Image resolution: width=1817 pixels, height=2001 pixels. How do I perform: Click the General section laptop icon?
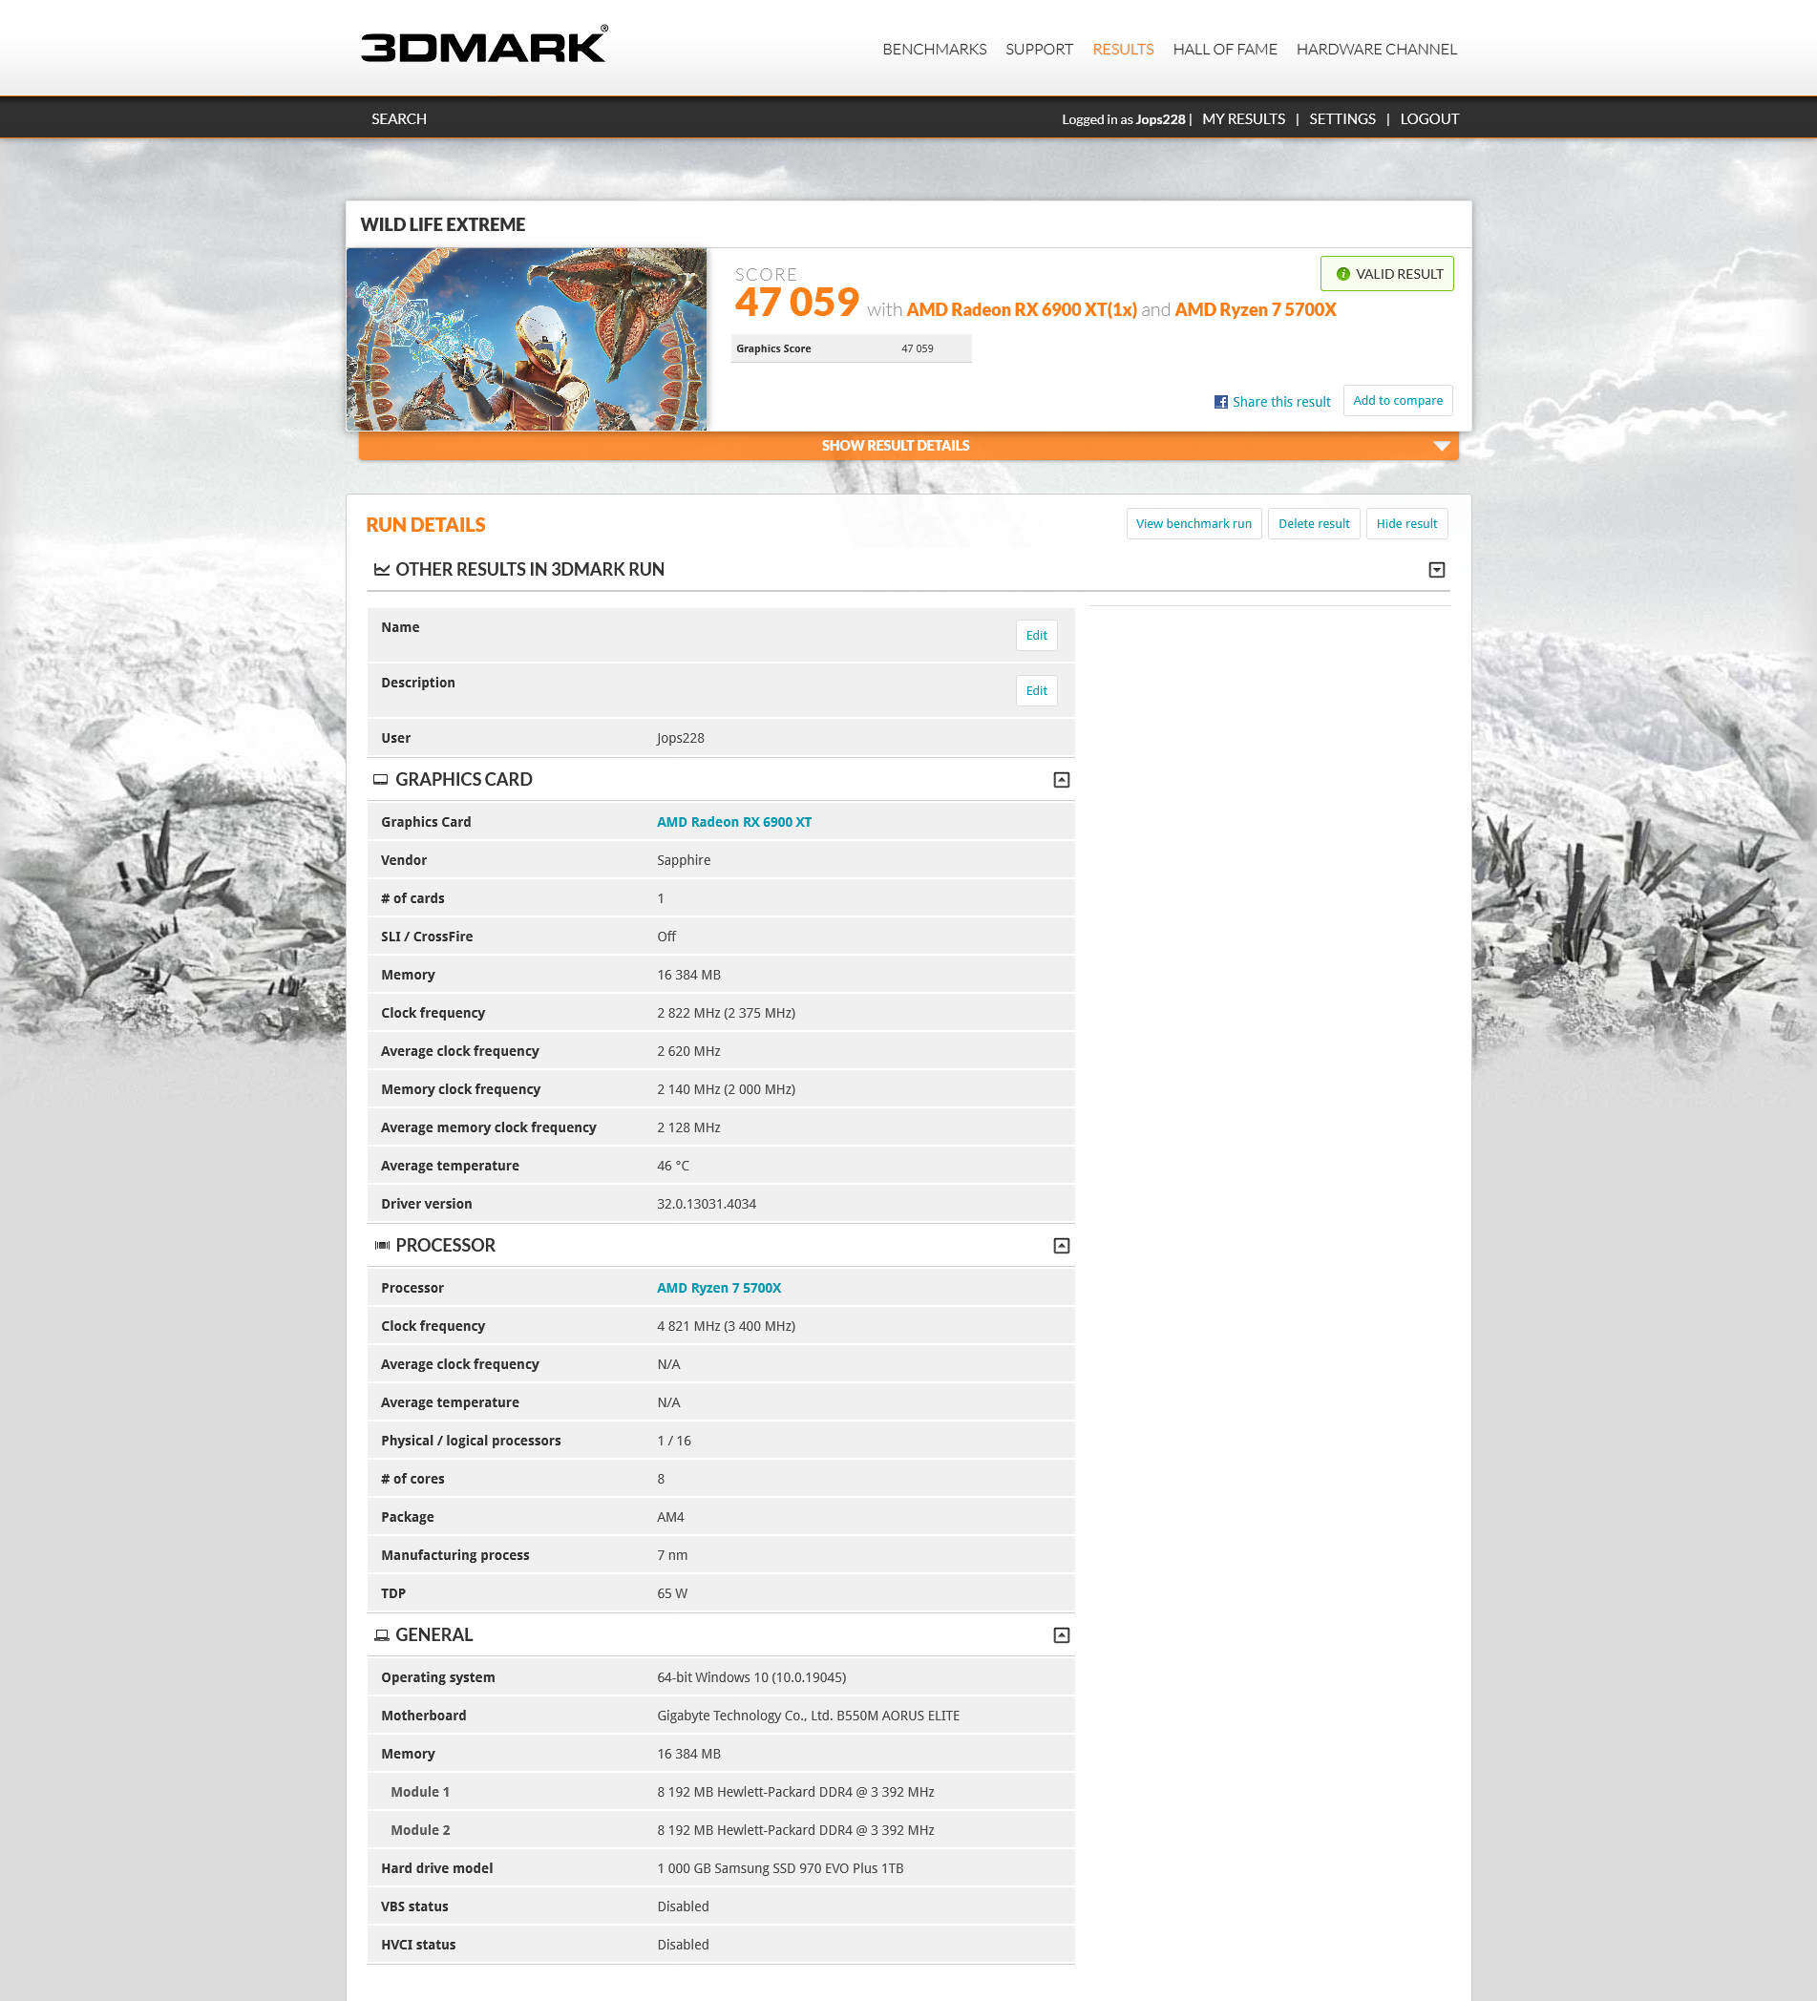coord(381,1634)
